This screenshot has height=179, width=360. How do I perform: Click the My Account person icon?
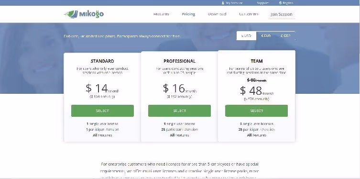[223, 3]
